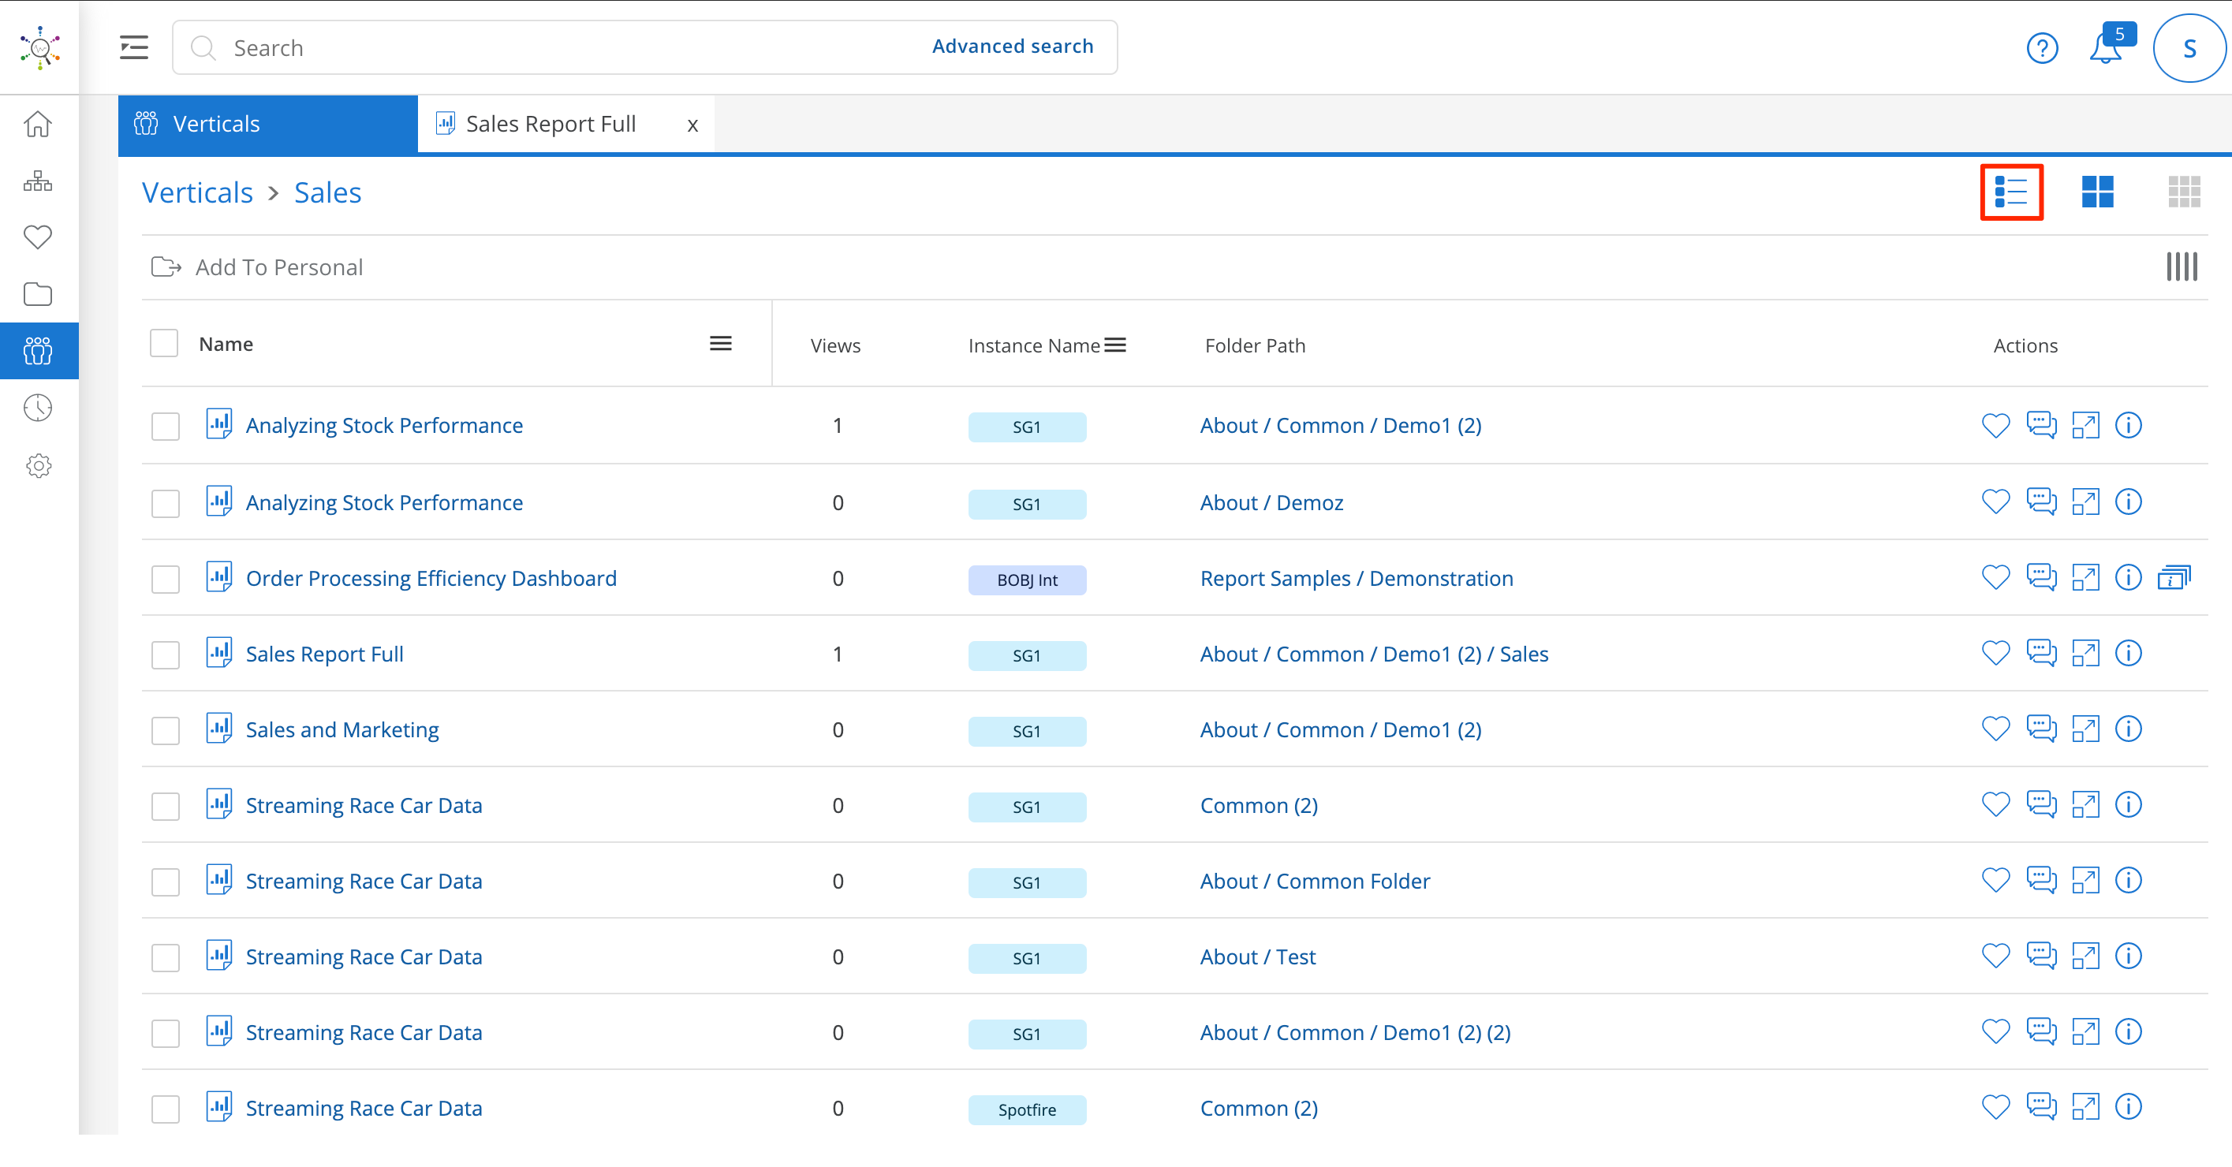The image size is (2232, 1167).
Task: Check Order Processing Efficiency Dashboard checkbox
Action: (165, 579)
